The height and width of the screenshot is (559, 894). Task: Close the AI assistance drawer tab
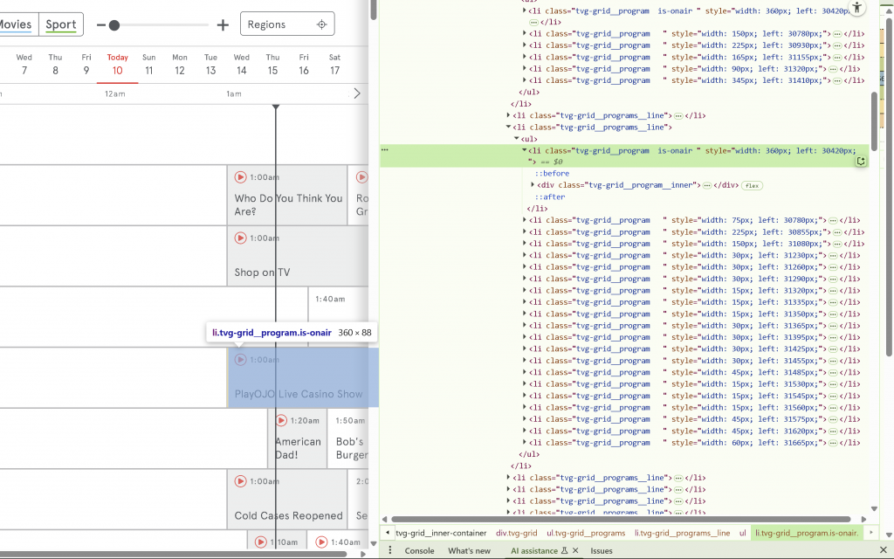[x=575, y=550]
